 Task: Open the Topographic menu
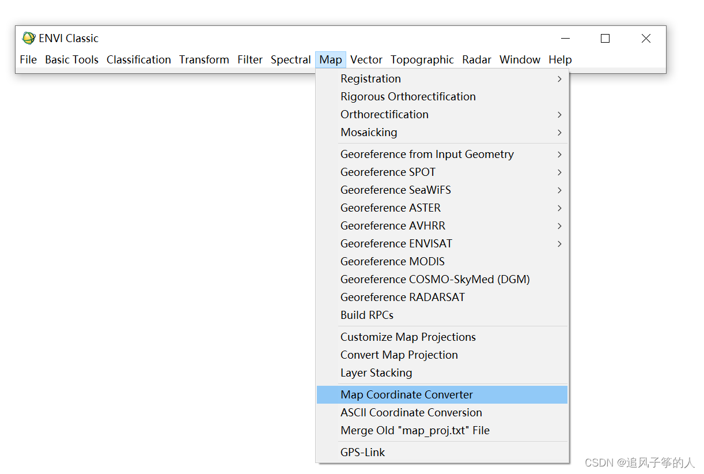click(x=422, y=59)
